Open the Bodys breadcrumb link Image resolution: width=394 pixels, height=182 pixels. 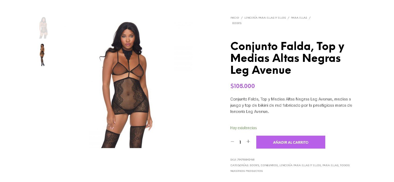[x=237, y=23]
